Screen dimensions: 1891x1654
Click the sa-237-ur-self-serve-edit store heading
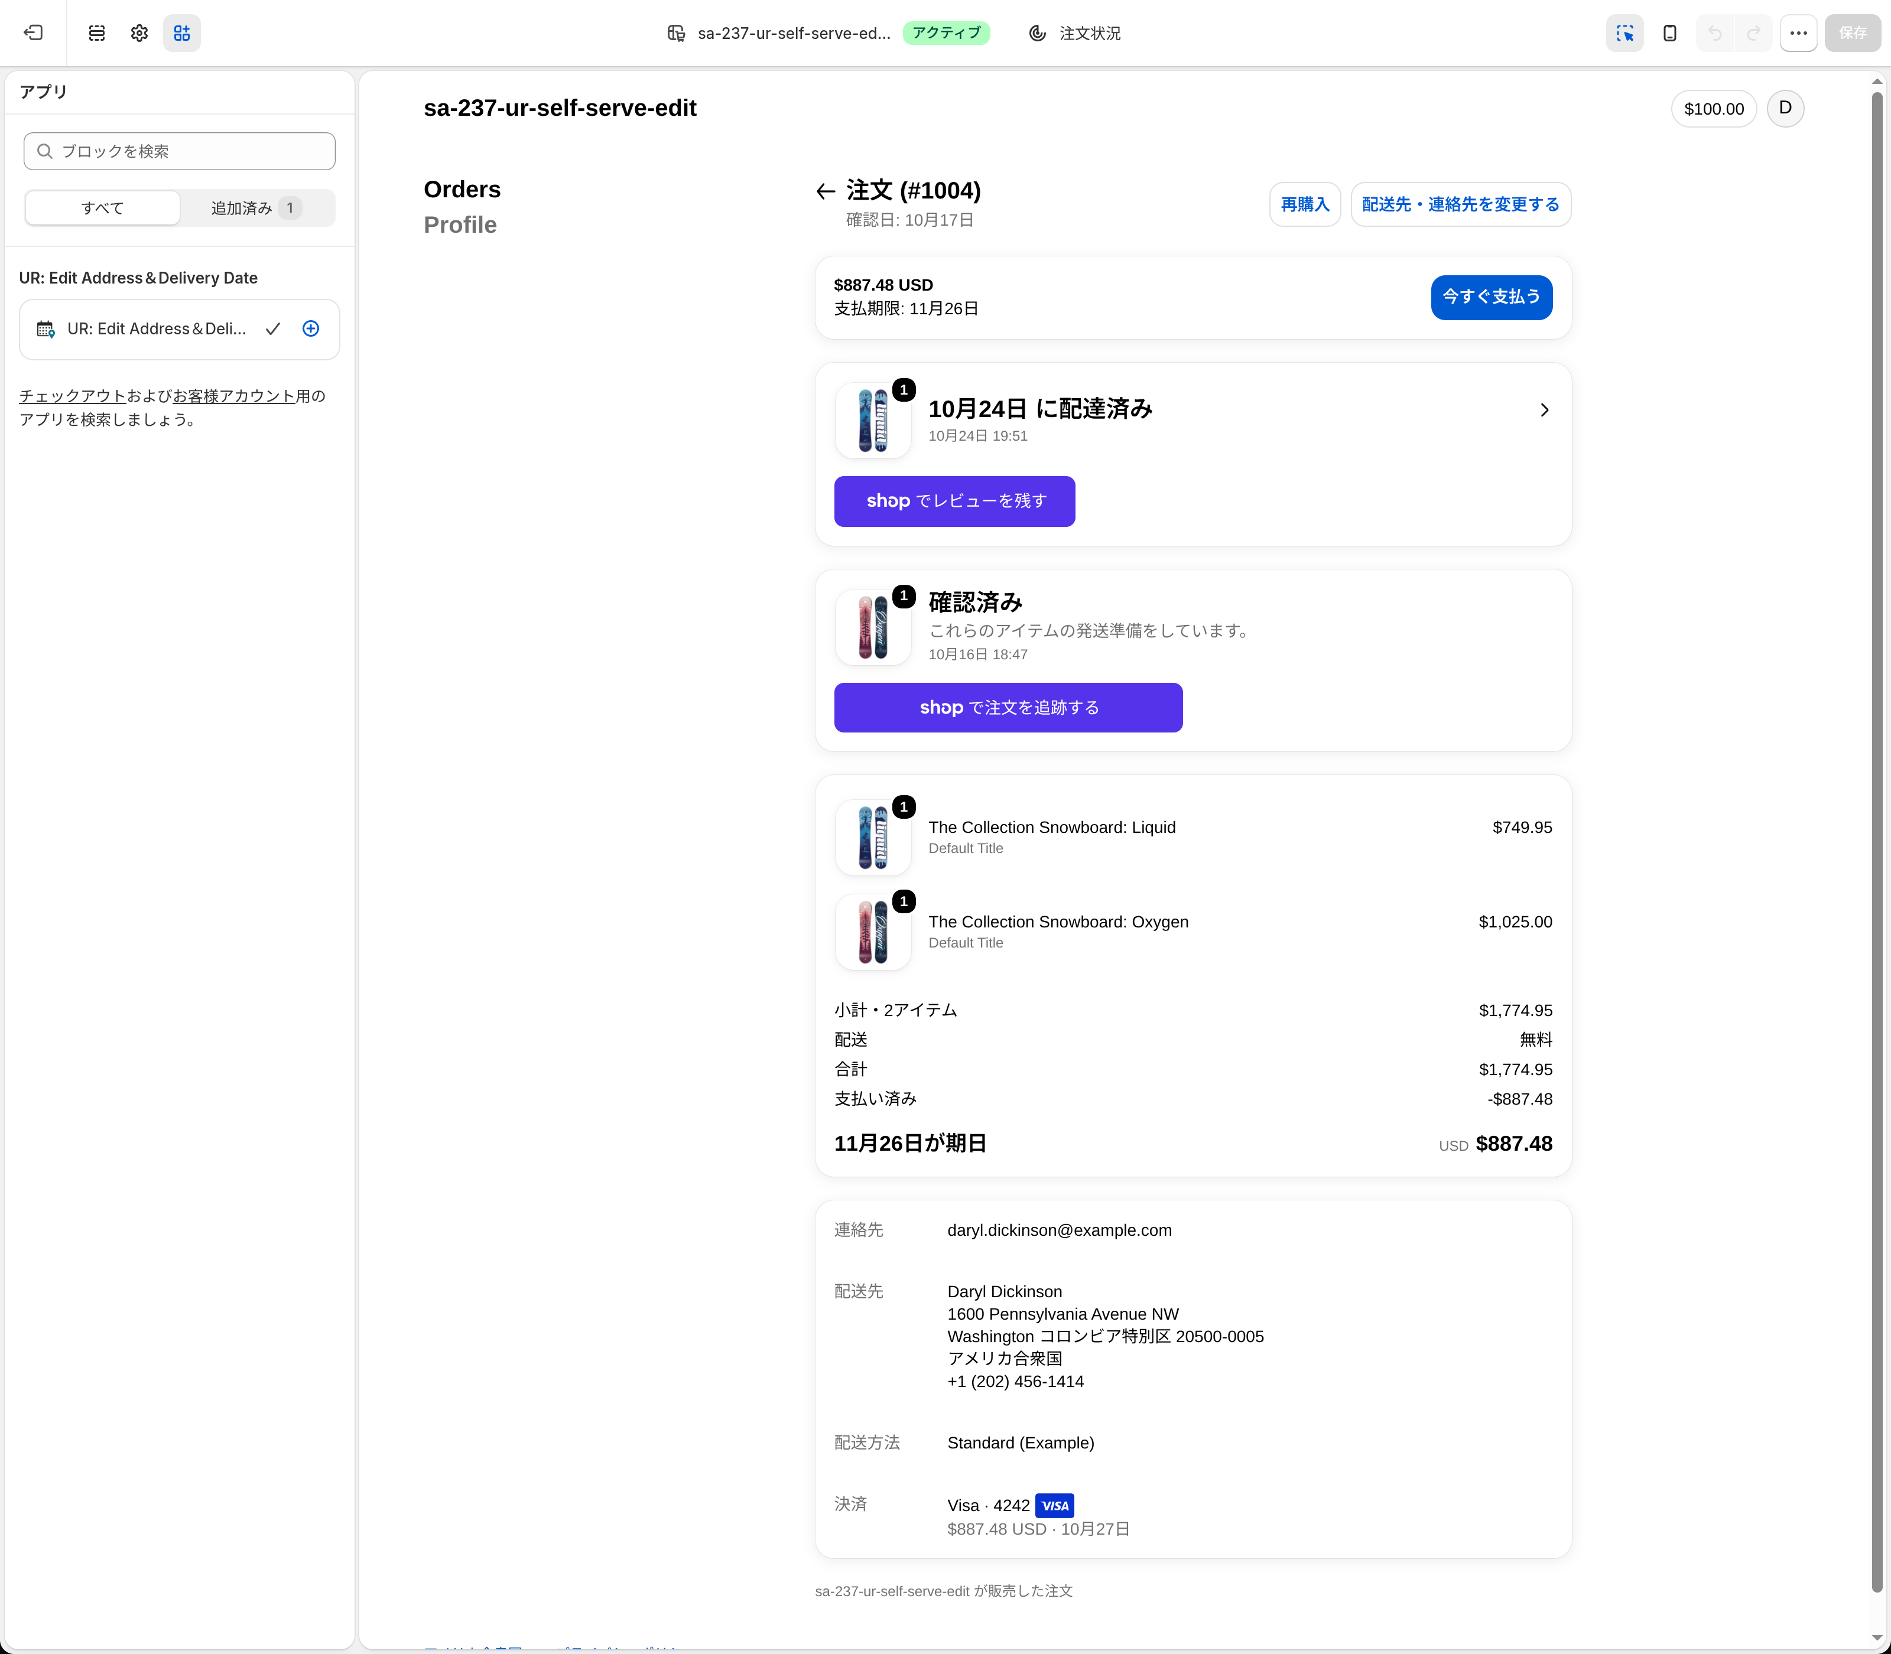coord(560,108)
